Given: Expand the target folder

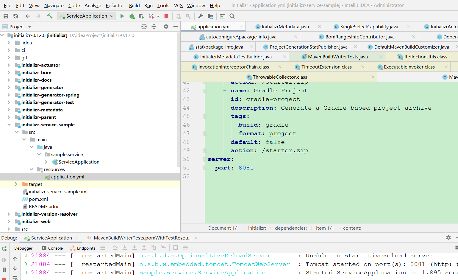Looking at the screenshot, I should coord(16,184).
